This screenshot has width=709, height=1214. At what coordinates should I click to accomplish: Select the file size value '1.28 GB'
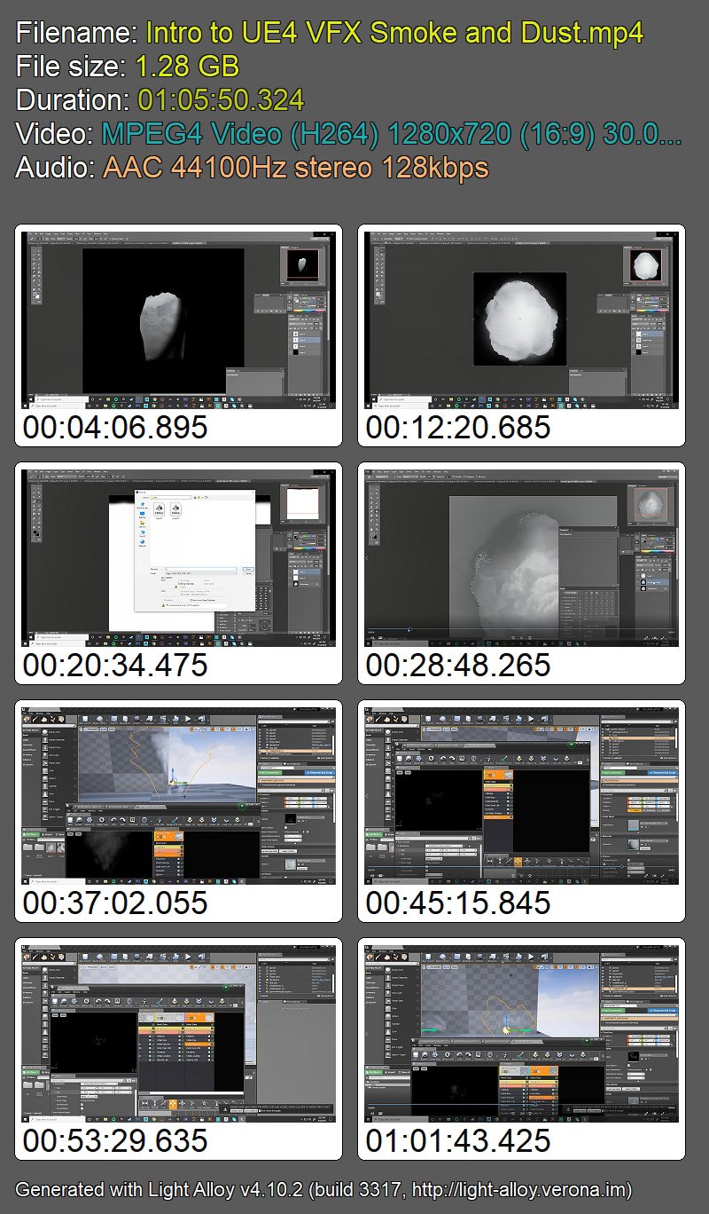(x=187, y=67)
